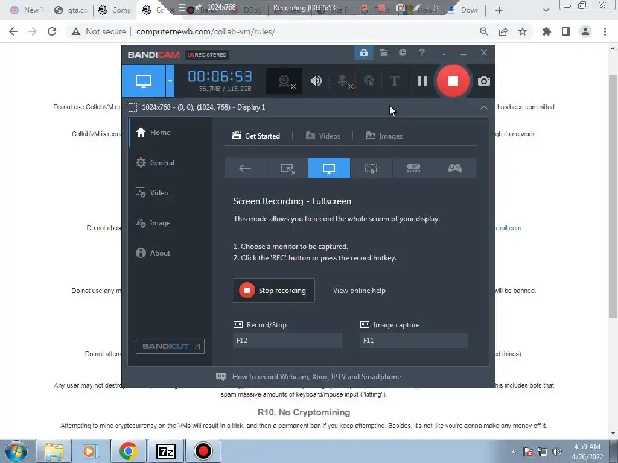Toggle the text overlay T icon

coord(394,81)
